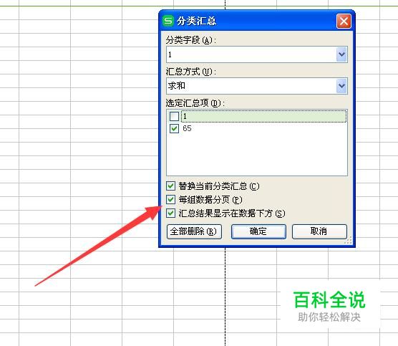
Task: Click the 全部删除 button
Action: pos(194,231)
